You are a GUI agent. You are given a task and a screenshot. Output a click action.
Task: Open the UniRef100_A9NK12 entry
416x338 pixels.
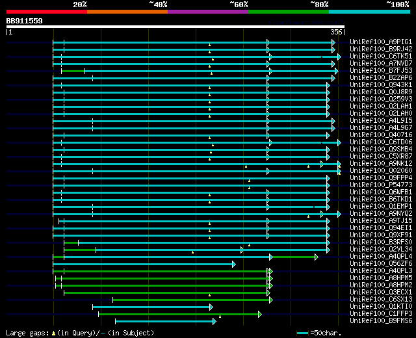381,164
